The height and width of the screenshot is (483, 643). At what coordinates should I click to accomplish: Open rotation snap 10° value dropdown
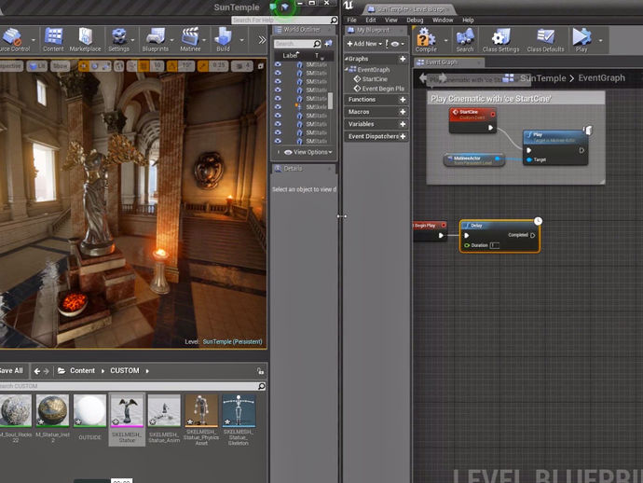point(186,66)
